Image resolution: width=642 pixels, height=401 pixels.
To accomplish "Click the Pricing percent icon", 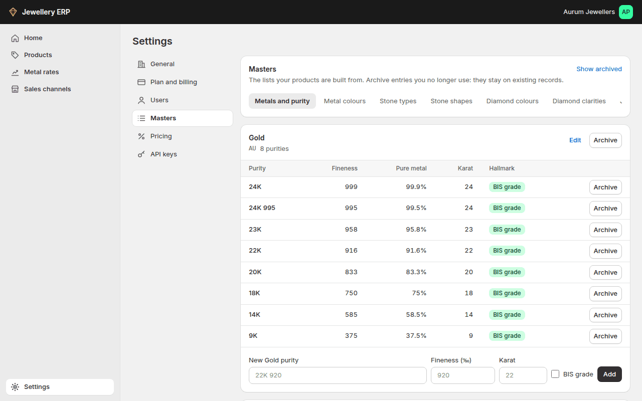I will tap(141, 136).
